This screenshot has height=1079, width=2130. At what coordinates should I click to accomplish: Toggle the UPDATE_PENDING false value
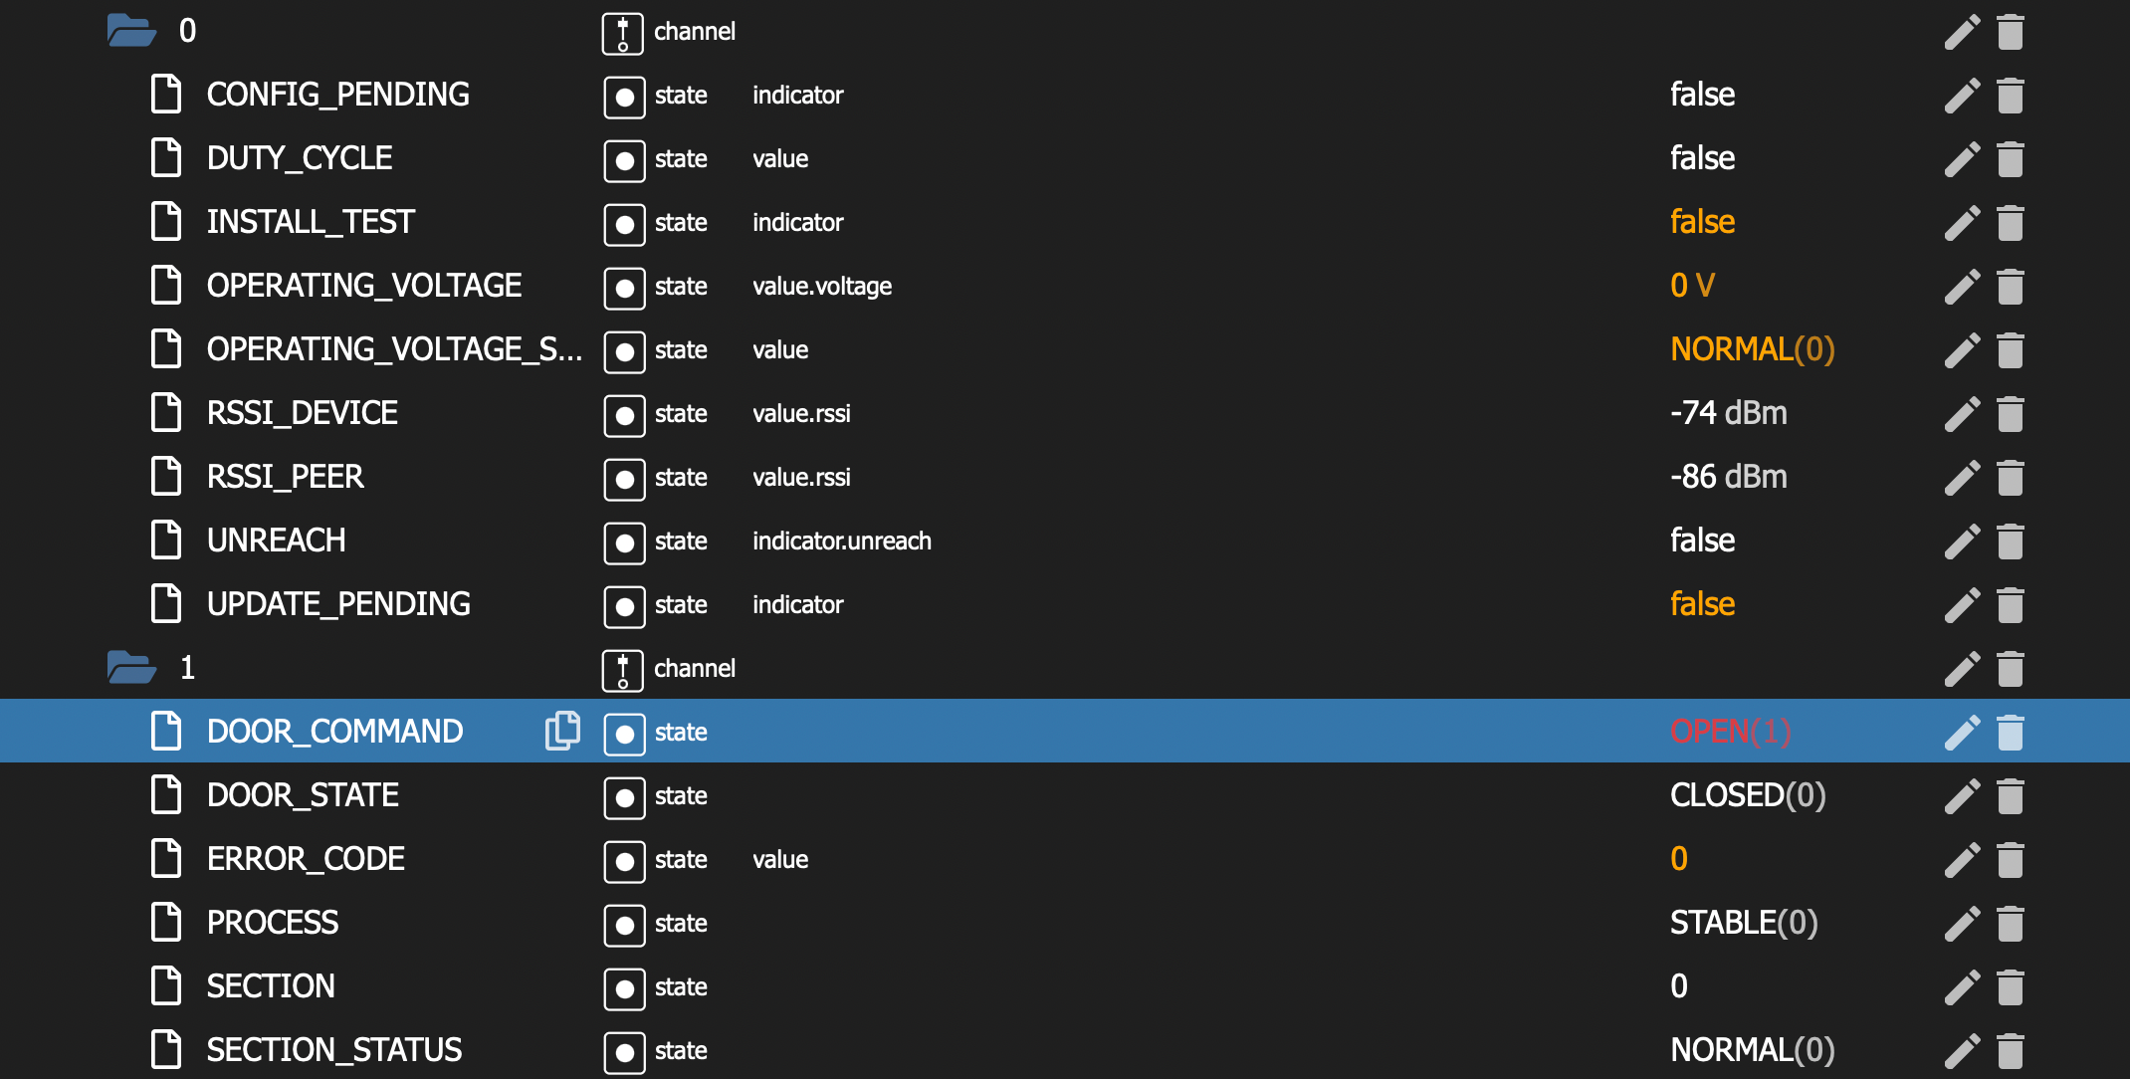coord(1702,604)
